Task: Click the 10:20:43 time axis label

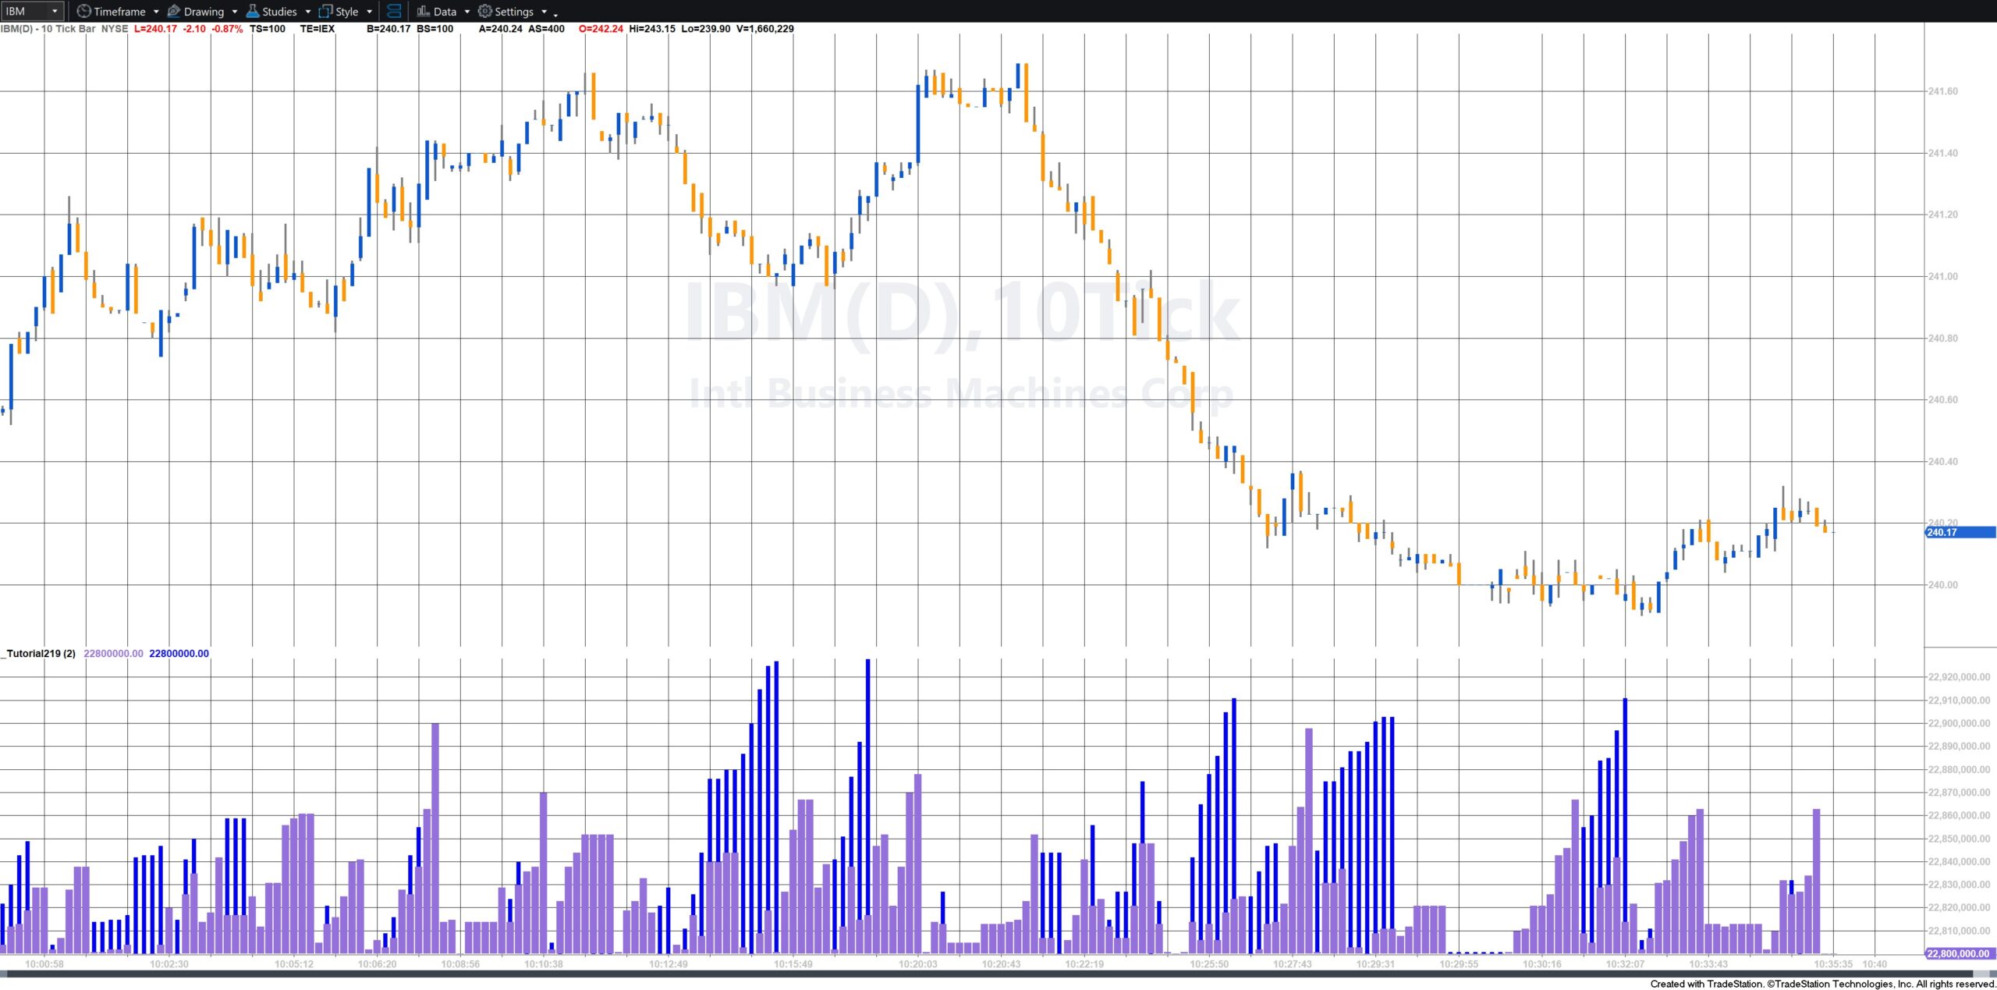Action: tap(1001, 964)
